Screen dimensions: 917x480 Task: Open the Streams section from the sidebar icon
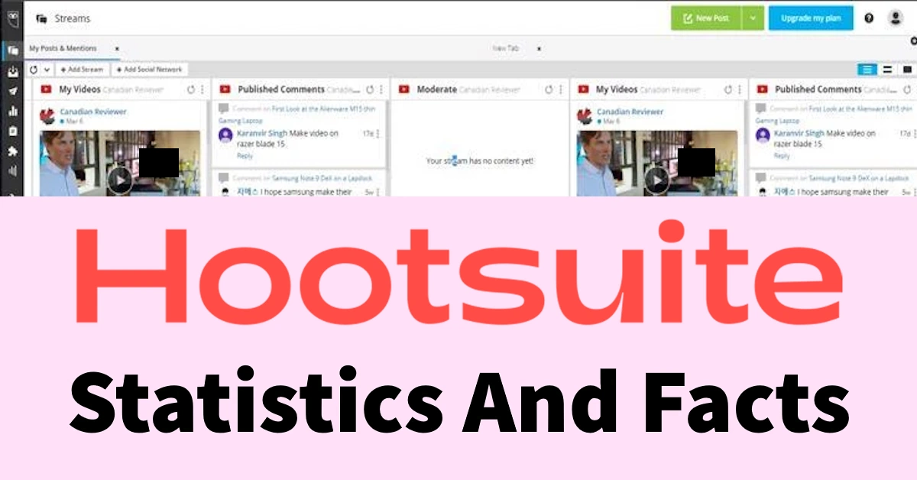coord(12,51)
